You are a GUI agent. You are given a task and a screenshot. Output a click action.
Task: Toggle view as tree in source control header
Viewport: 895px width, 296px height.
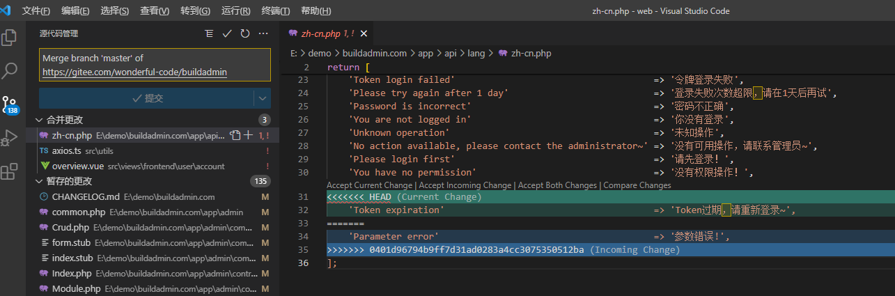pyautogui.click(x=209, y=33)
